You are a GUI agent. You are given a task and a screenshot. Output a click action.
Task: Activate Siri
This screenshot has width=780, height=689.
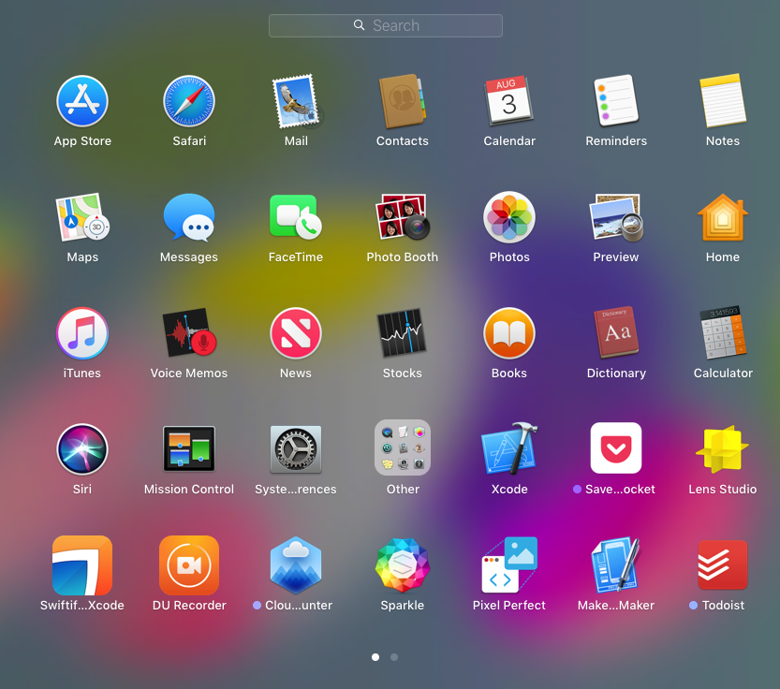[82, 449]
